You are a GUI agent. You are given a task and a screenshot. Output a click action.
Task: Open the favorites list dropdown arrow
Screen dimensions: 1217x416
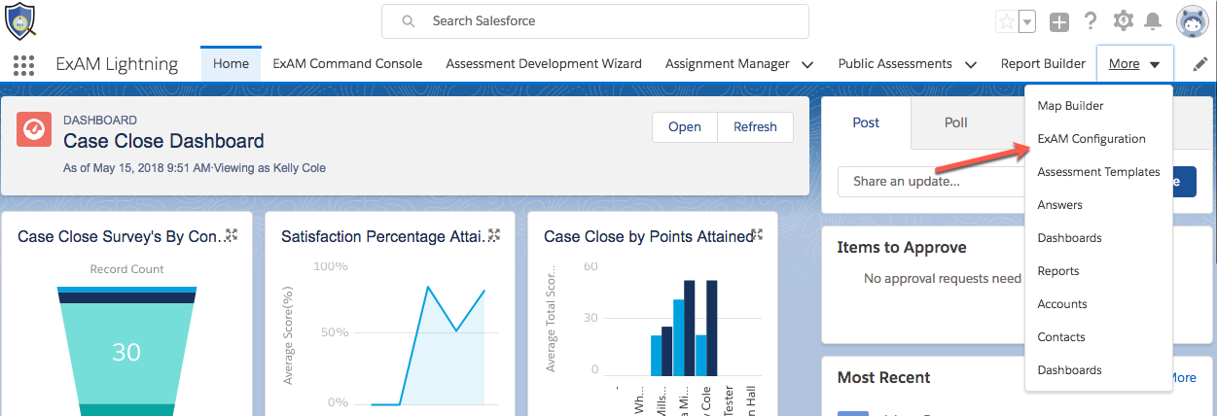pos(1027,21)
